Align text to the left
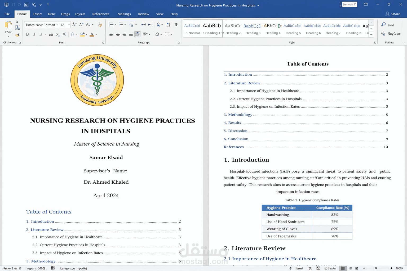Image resolution: width=407 pixels, height=271 pixels. click(111, 34)
